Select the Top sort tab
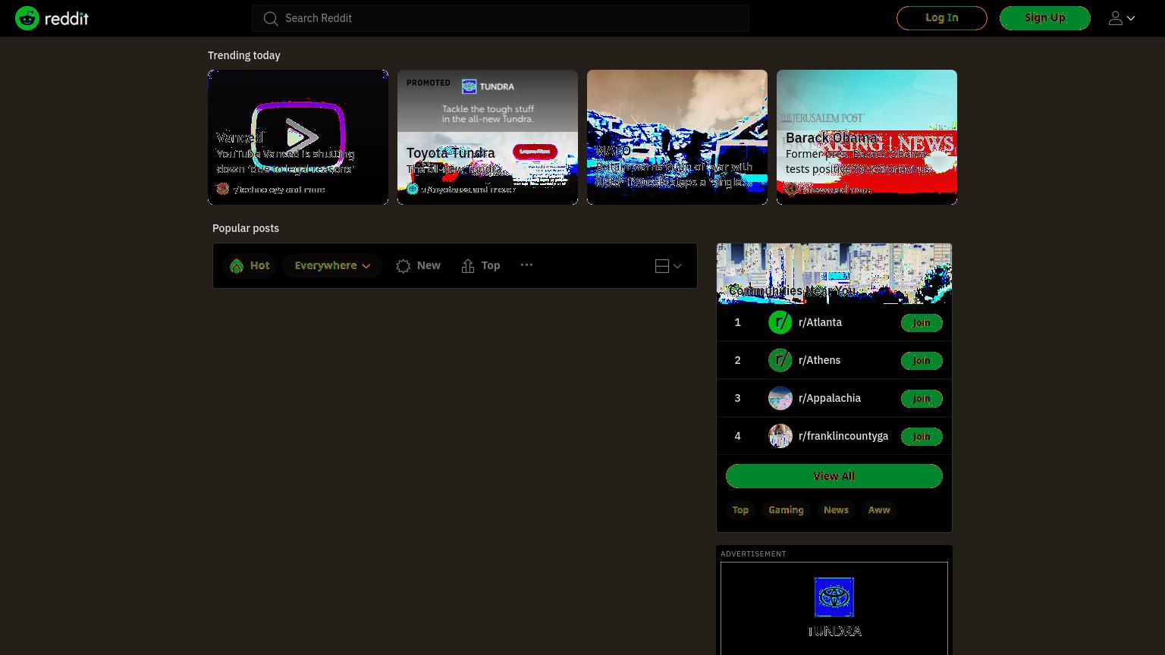The width and height of the screenshot is (1165, 655). pos(481,266)
